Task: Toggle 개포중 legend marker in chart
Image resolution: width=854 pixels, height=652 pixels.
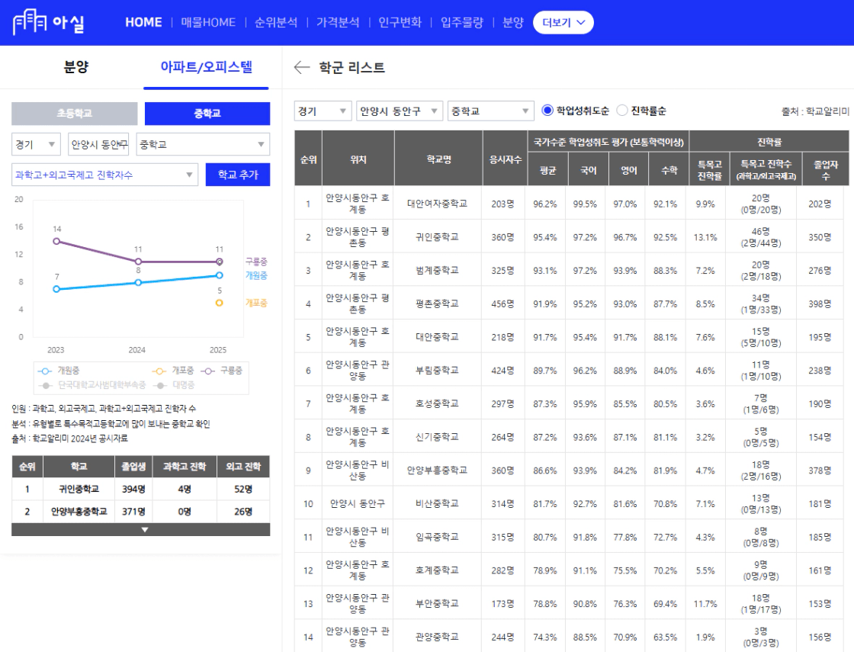Action: point(159,371)
